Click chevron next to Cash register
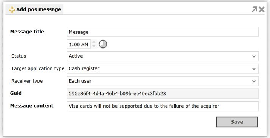270x138 pixels. pos(254,69)
